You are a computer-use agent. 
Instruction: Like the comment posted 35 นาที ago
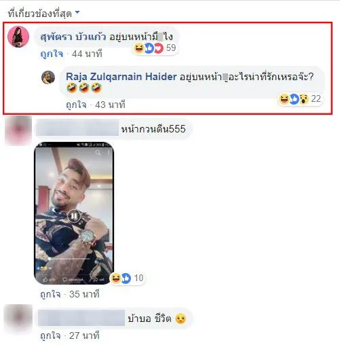pyautogui.click(x=50, y=294)
